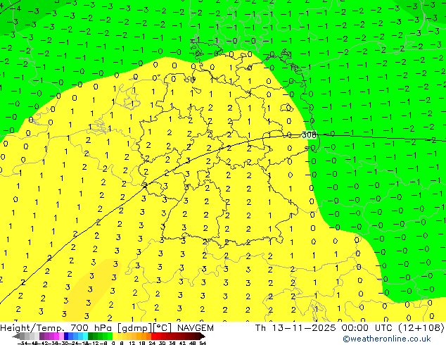Click the NAVGEM model name
The height and width of the screenshot is (345, 446).
coord(196,328)
